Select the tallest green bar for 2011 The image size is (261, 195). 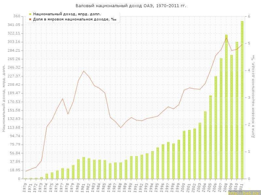pos(242,100)
